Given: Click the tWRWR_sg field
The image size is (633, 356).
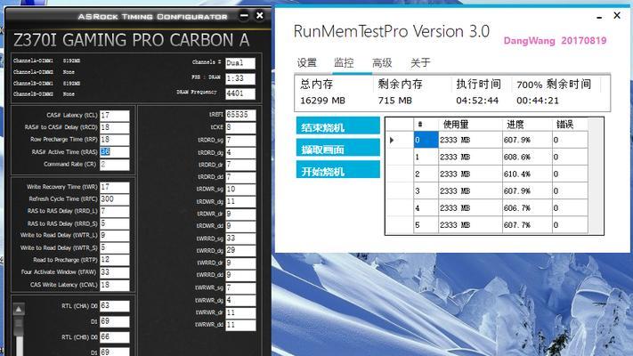Looking at the screenshot, I should (x=240, y=287).
